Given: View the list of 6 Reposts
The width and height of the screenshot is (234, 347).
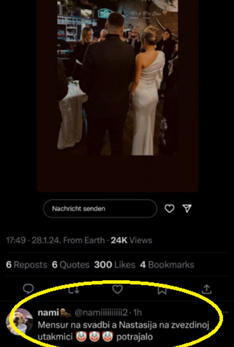Looking at the screenshot, I should (x=26, y=265).
